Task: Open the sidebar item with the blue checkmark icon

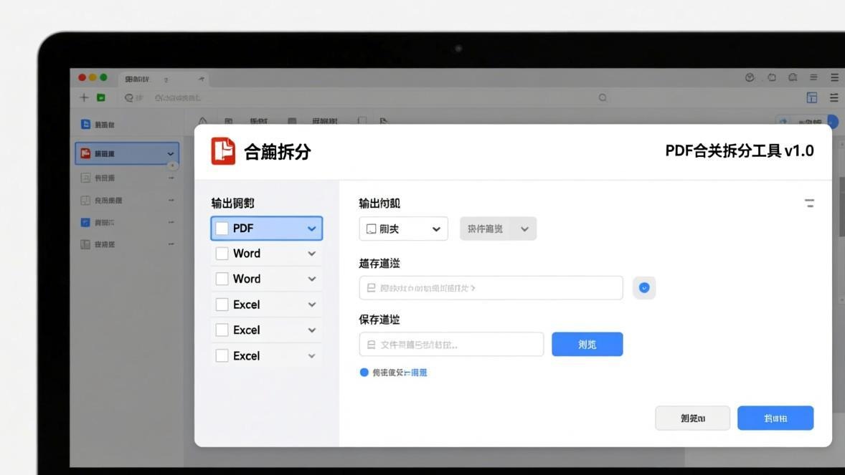Action: click(x=127, y=222)
